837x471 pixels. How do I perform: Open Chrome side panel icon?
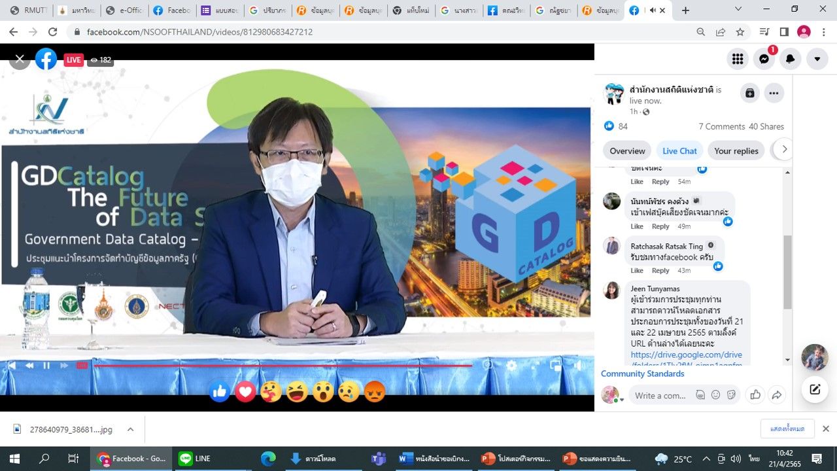pyautogui.click(x=783, y=31)
